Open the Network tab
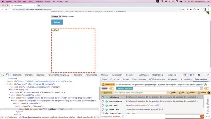 [78, 75]
